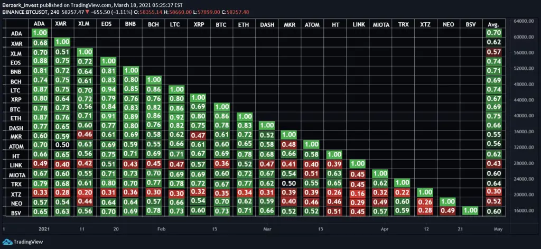Click the 1.00 cell in the ADA row
This screenshot has height=249, width=541.
tap(39, 33)
